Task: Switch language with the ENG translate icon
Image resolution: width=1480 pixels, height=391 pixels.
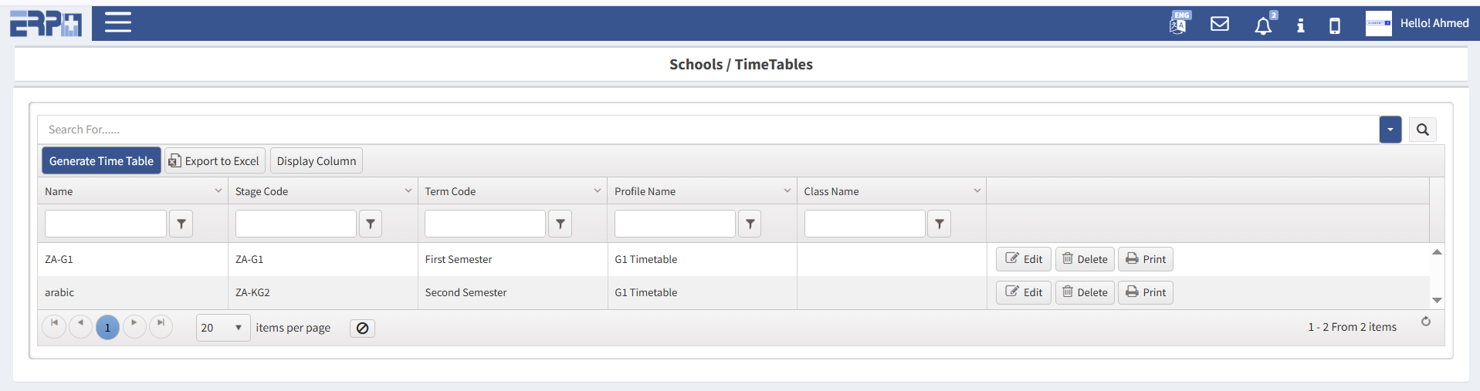Action: [x=1179, y=24]
